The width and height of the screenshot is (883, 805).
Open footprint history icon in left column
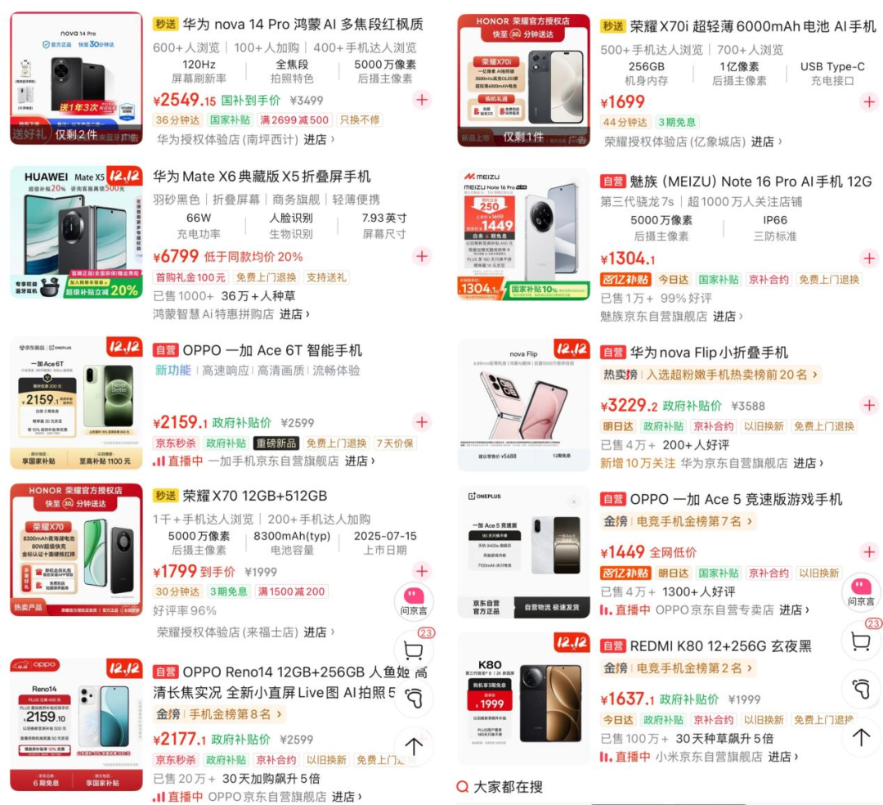point(414,698)
